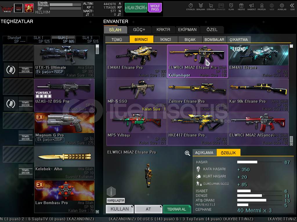The width and height of the screenshot is (297, 222).
Task: Select the İKİNCİ weapon filter tab
Action: coord(166,39)
